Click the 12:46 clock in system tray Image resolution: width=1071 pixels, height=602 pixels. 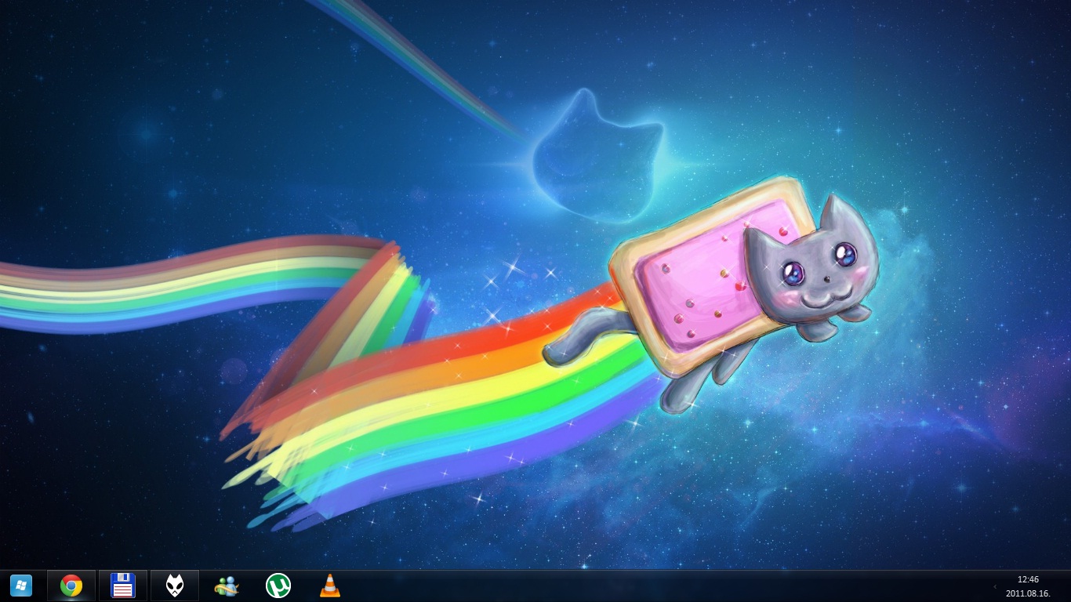tap(1028, 579)
